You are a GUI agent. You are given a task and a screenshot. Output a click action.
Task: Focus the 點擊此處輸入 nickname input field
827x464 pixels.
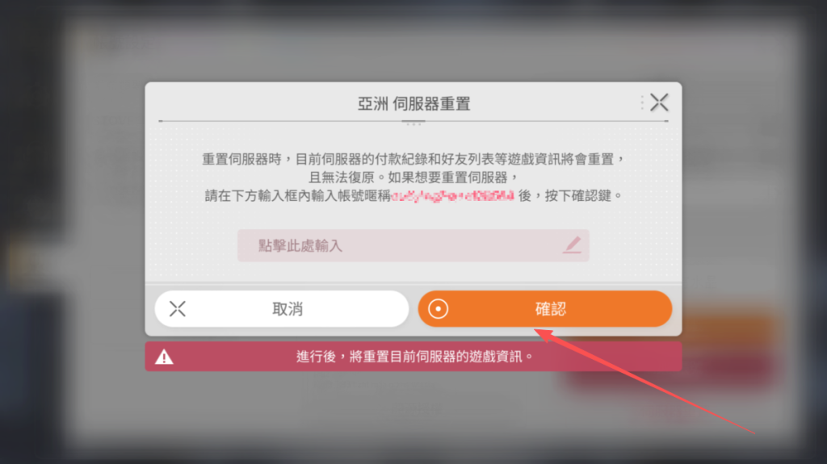pos(413,245)
